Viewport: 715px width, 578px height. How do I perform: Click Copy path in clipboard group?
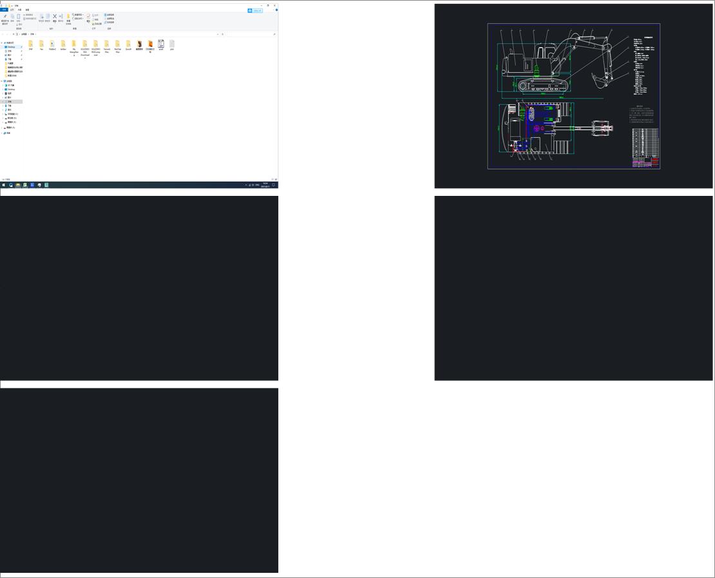click(28, 15)
